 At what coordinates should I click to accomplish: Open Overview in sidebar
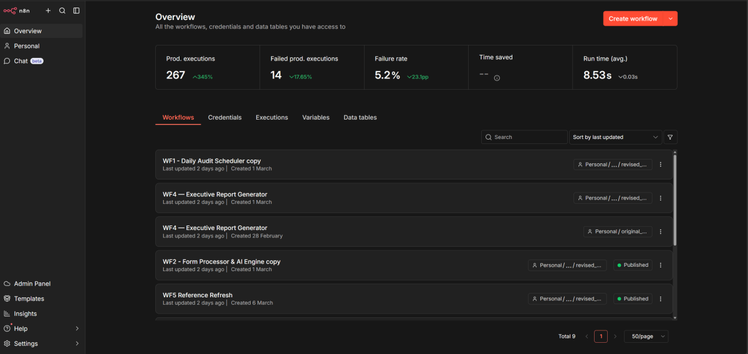(x=42, y=31)
